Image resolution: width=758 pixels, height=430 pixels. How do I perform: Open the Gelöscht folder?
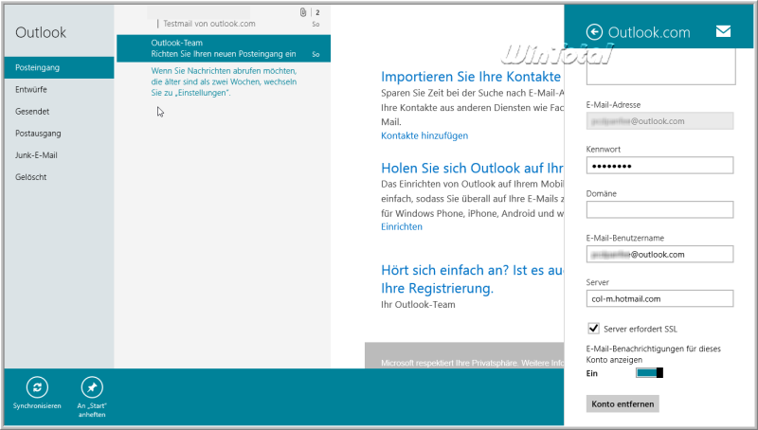[x=59, y=177]
